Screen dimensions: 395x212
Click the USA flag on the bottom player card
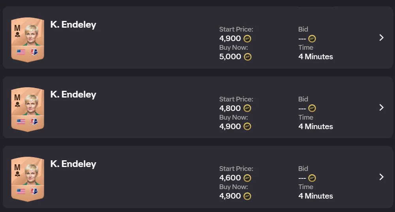[x=21, y=191]
